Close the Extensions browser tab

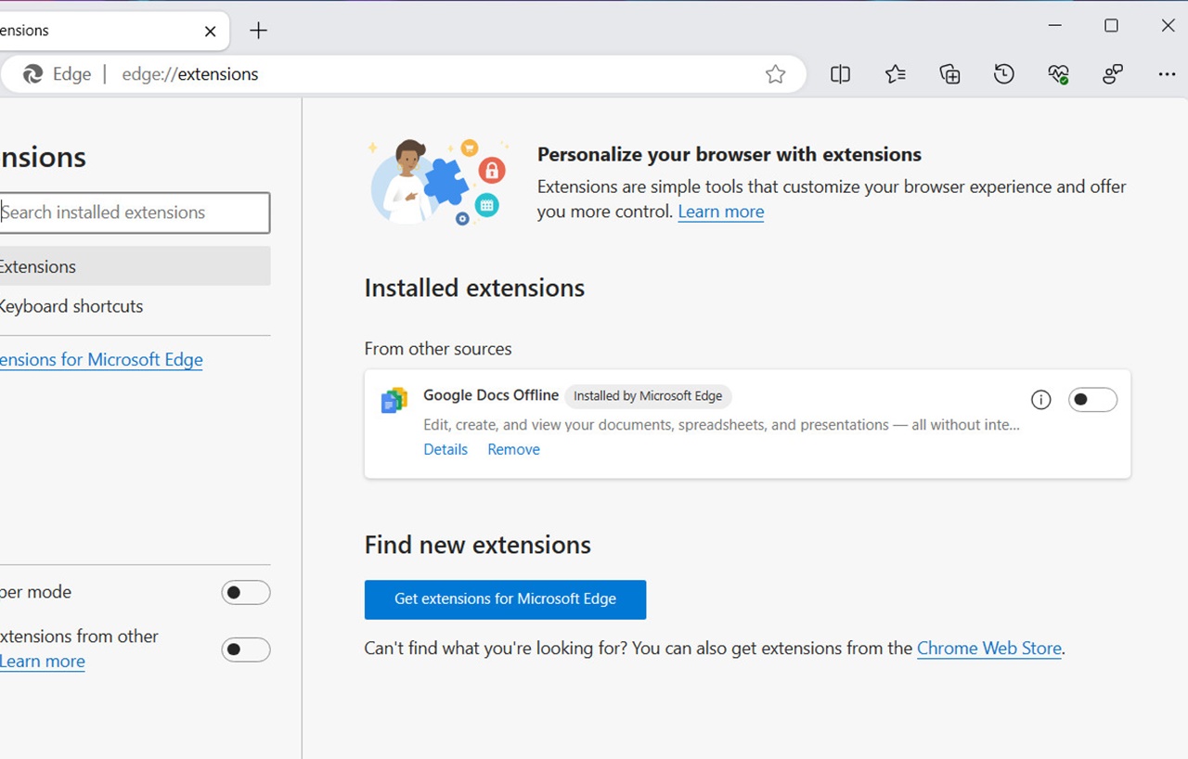tap(211, 31)
